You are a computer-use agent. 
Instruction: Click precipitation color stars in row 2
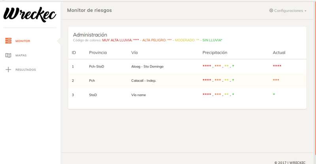[x=218, y=80]
